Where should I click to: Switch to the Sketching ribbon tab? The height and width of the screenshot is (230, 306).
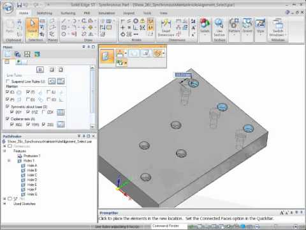[x=45, y=13]
